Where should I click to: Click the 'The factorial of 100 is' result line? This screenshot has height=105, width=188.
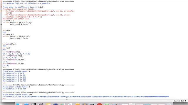tap(86, 97)
